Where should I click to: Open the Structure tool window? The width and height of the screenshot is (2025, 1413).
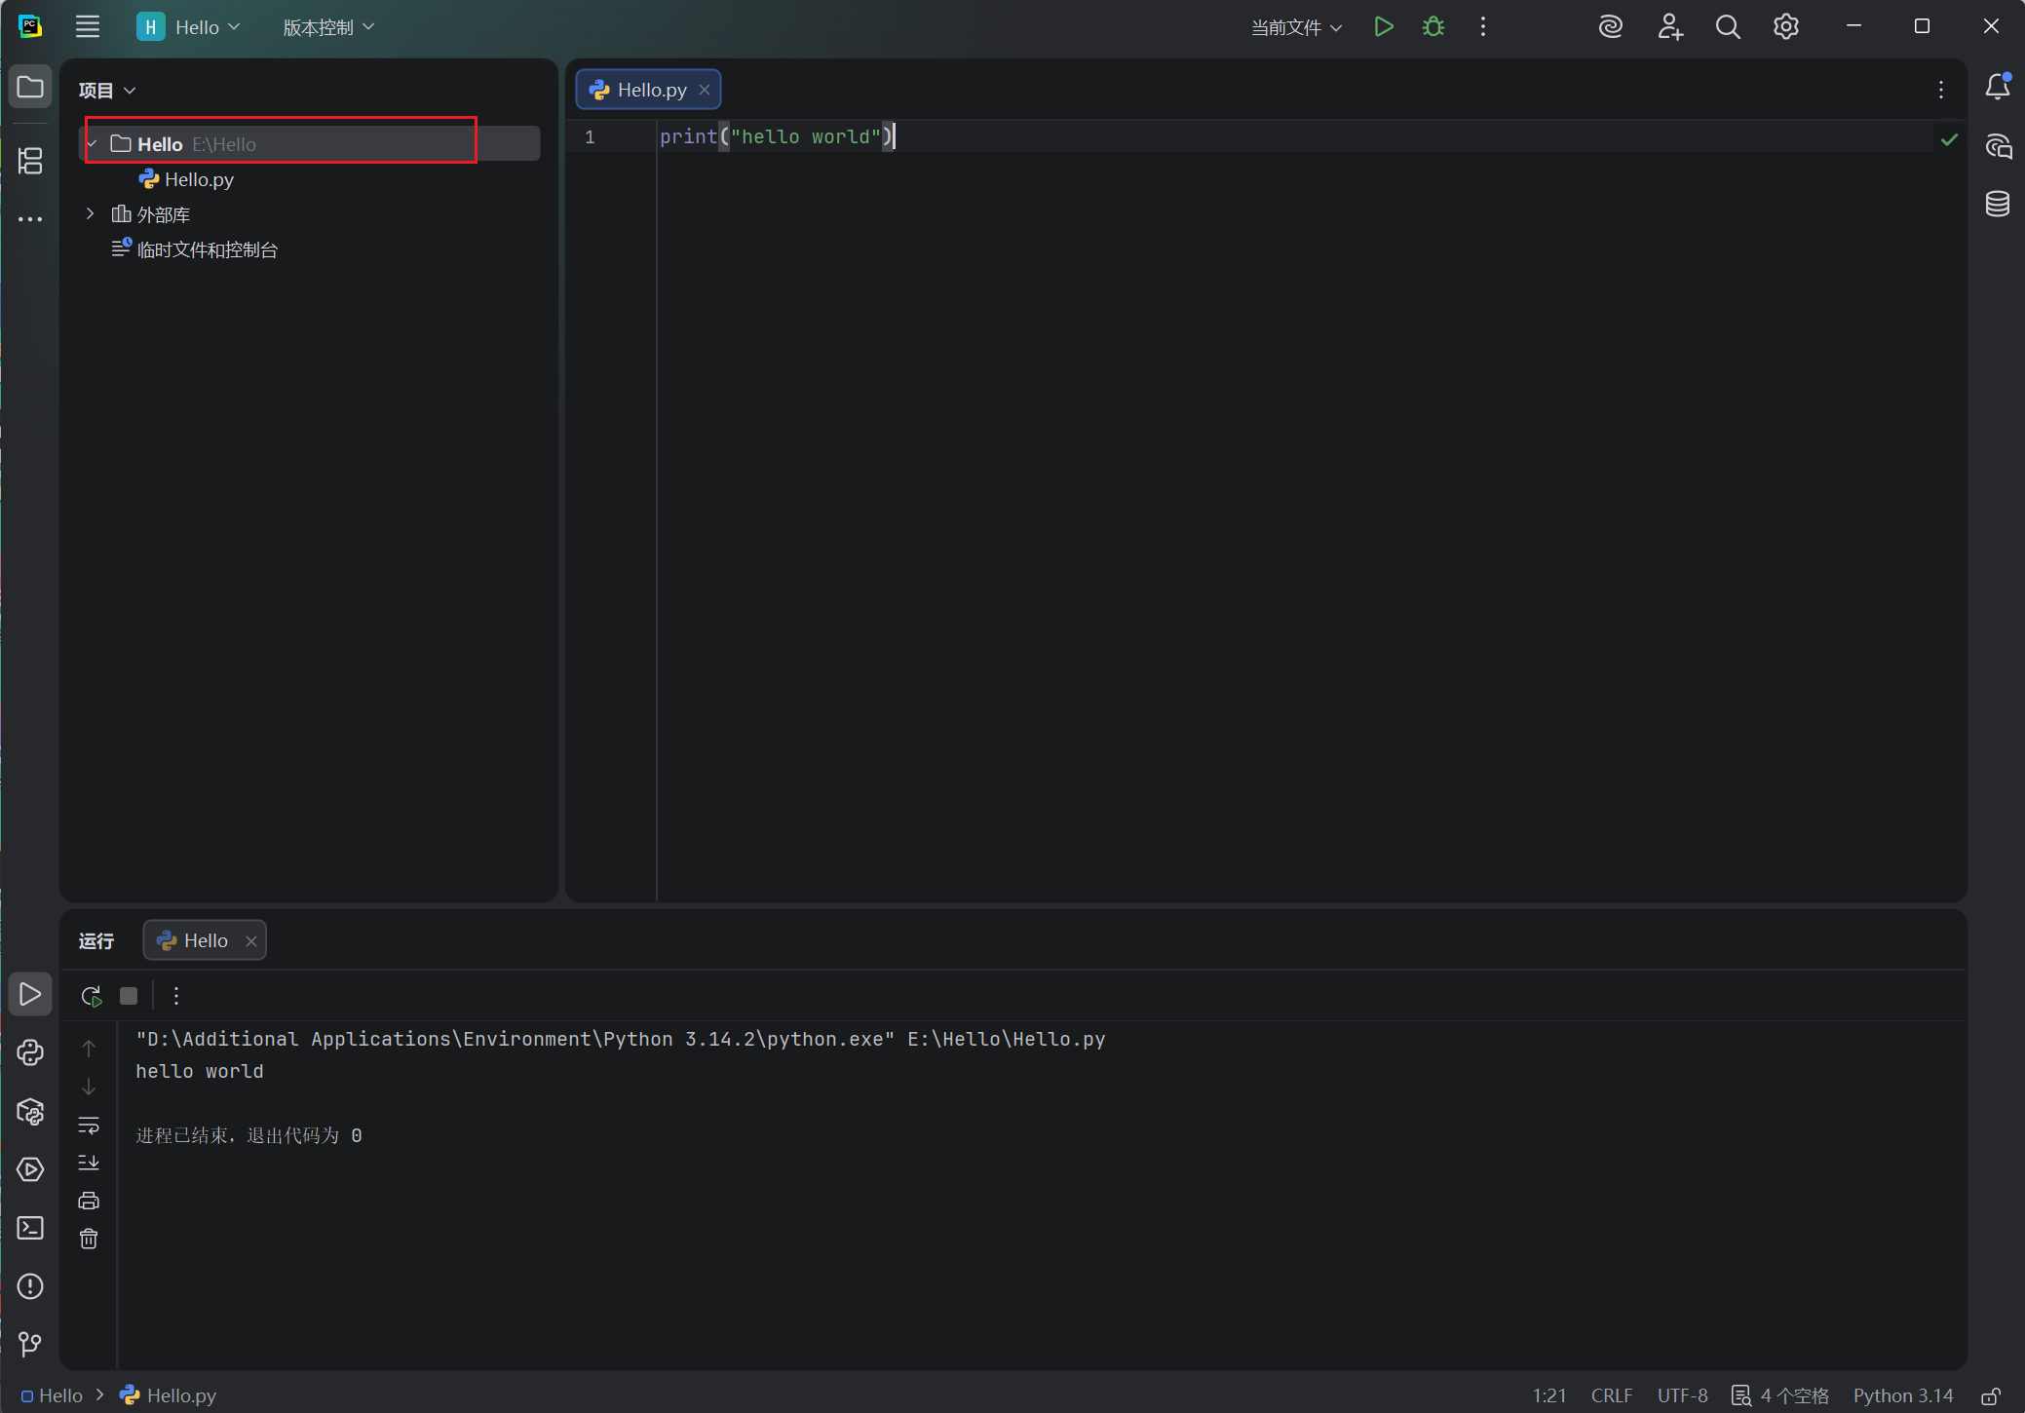(x=30, y=161)
